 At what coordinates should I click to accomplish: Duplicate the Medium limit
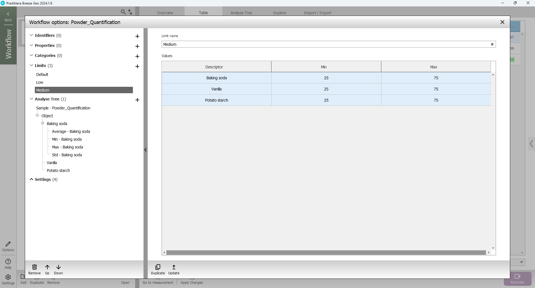click(x=158, y=269)
